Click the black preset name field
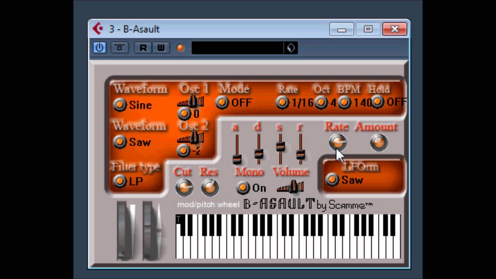The height and width of the screenshot is (279, 496). pyautogui.click(x=238, y=48)
